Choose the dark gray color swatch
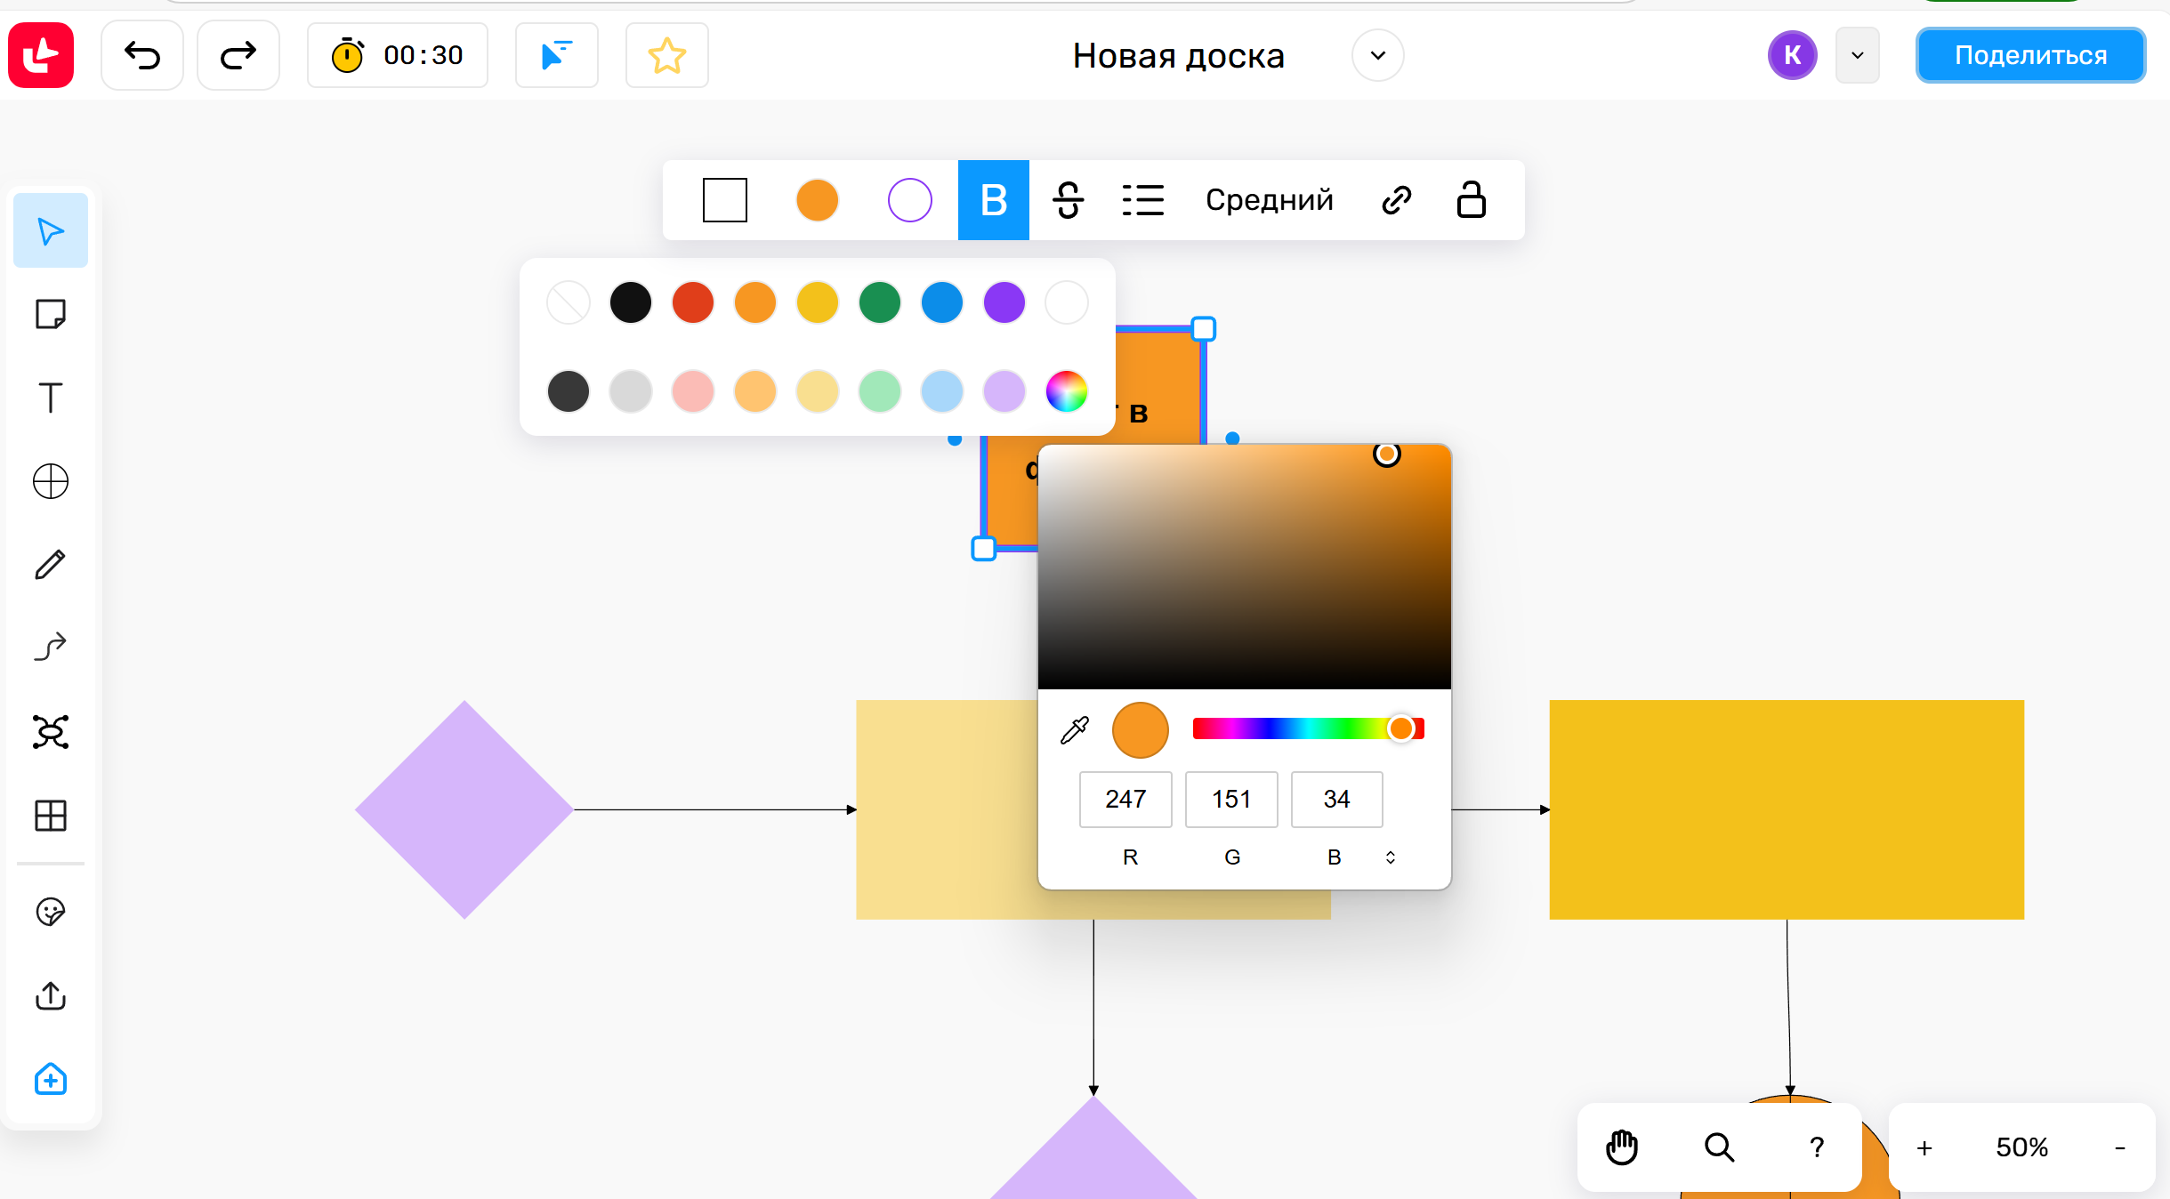 569,391
